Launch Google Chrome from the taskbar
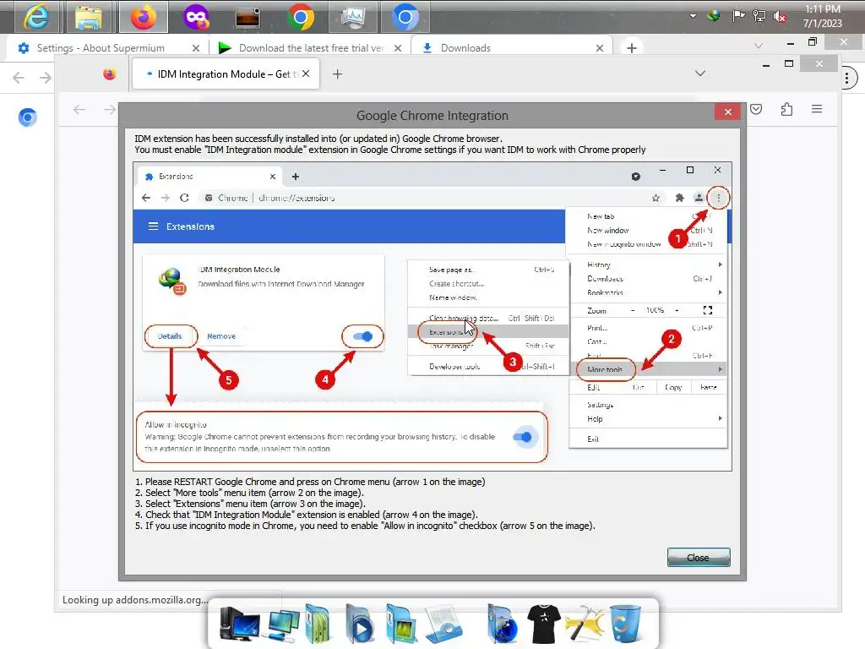Screen dimensions: 865x649 [x=301, y=18]
